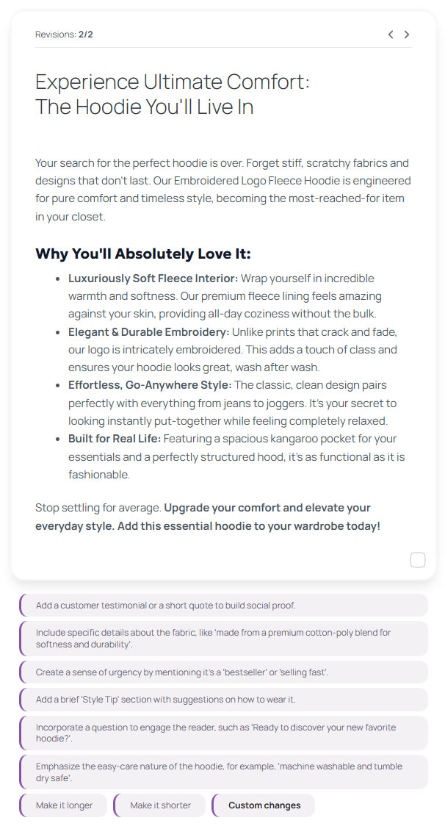Apply the sense of urgency suggestion

point(223,672)
